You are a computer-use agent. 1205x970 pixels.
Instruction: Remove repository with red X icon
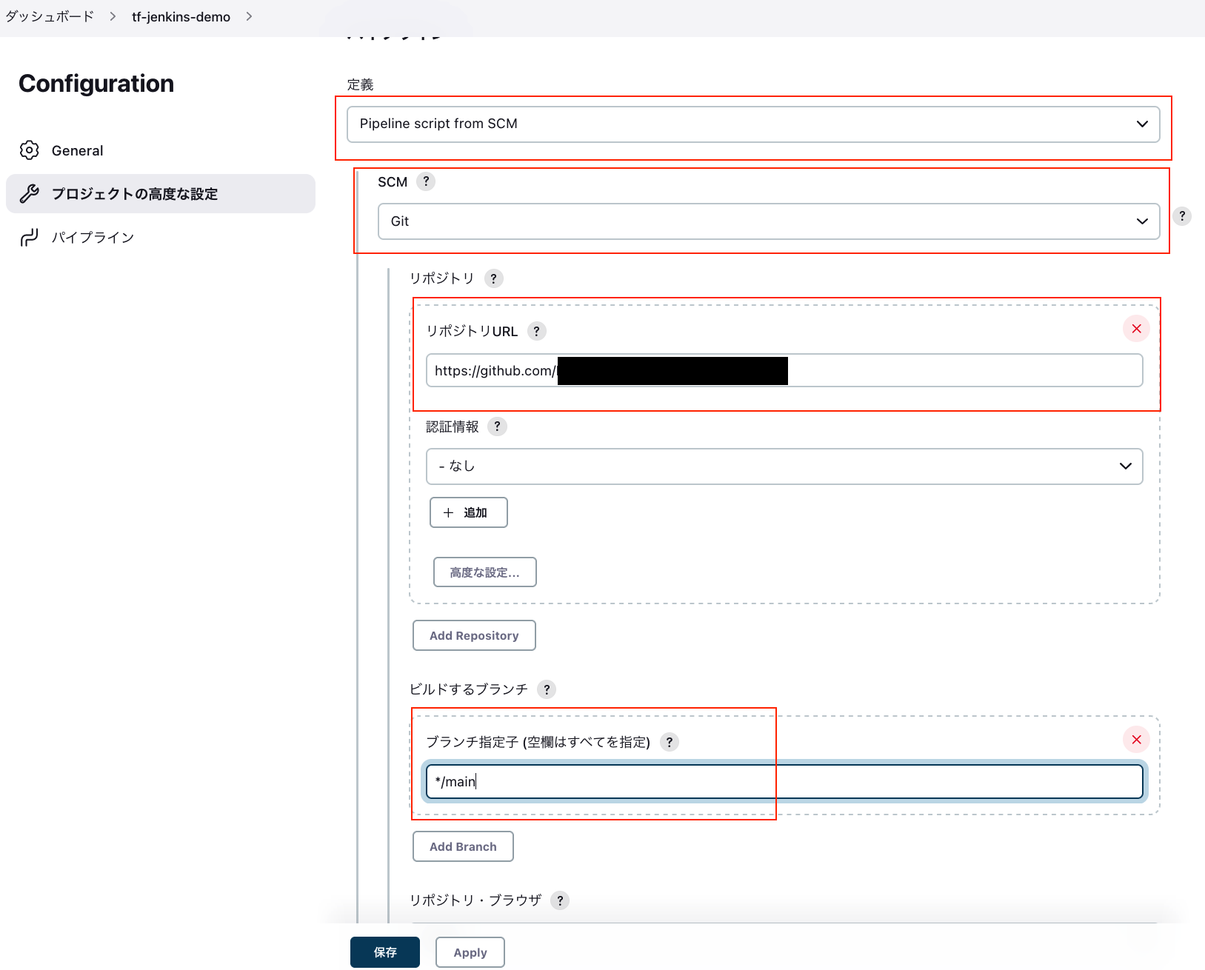1135,328
